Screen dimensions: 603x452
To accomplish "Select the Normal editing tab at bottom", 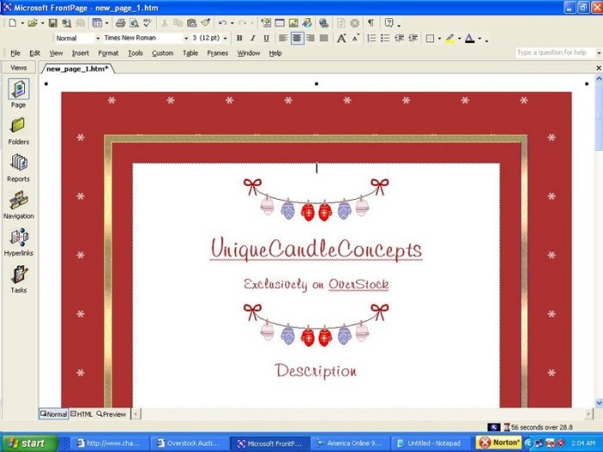I will click(x=53, y=414).
